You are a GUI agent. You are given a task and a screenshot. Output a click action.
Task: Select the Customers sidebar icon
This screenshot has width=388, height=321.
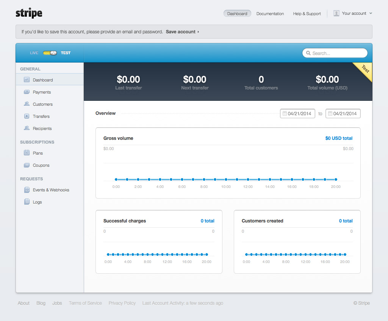click(x=27, y=104)
